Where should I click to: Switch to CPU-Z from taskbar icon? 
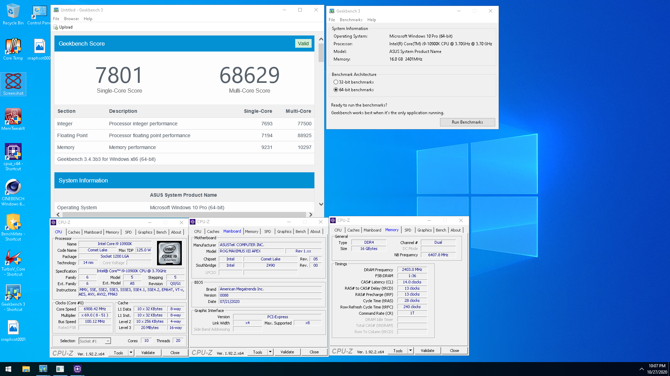(77, 369)
